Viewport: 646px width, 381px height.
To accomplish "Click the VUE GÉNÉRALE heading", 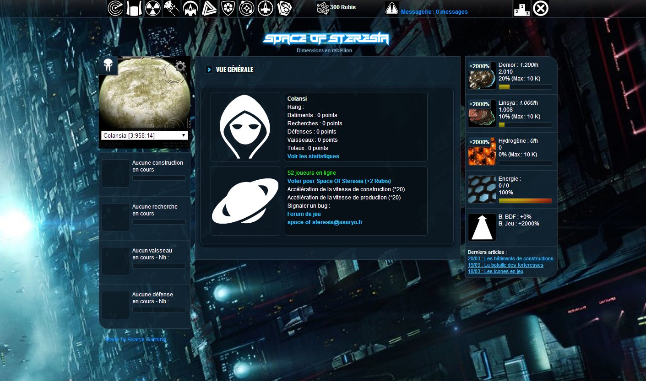I will click(234, 70).
